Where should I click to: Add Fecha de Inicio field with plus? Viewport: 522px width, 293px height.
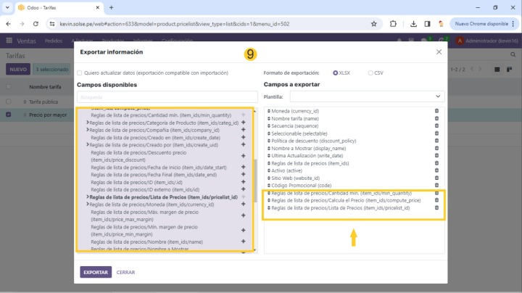click(243, 167)
